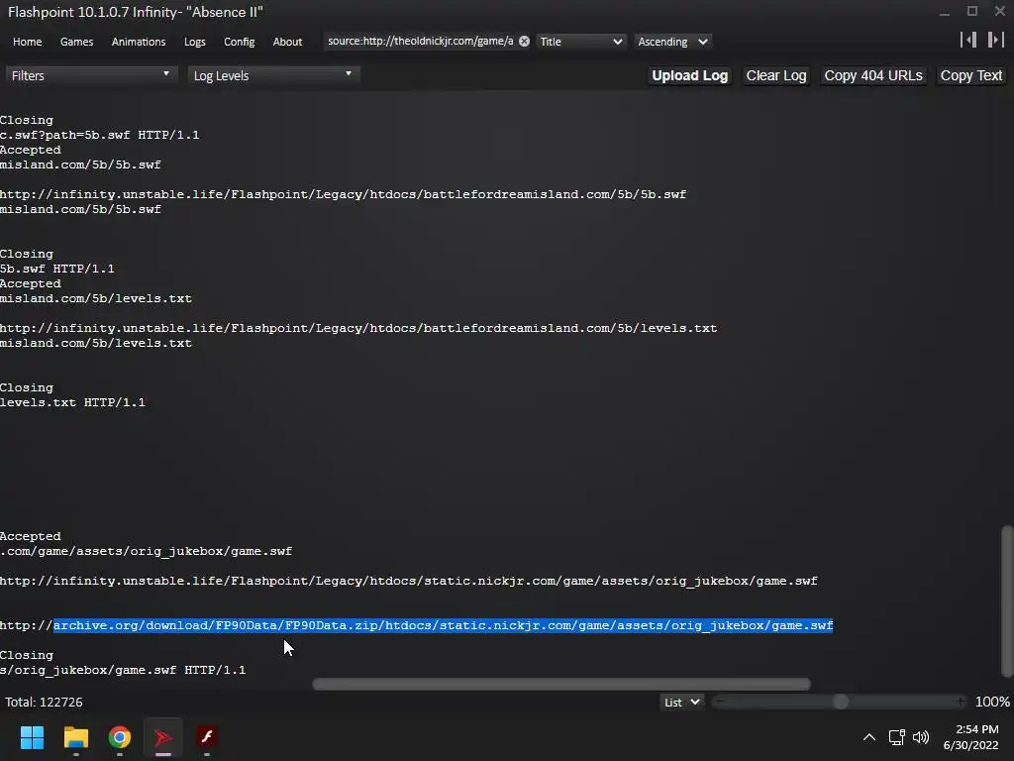
Task: Click the search input field
Action: pos(420,42)
